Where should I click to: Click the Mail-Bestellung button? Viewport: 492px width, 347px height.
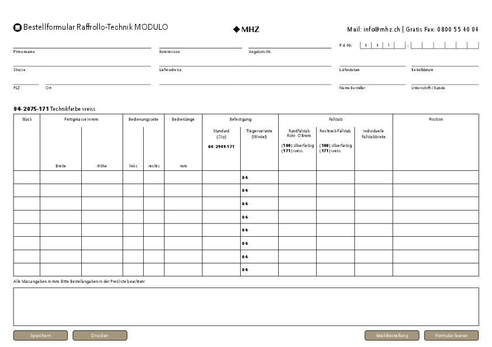[391, 335]
